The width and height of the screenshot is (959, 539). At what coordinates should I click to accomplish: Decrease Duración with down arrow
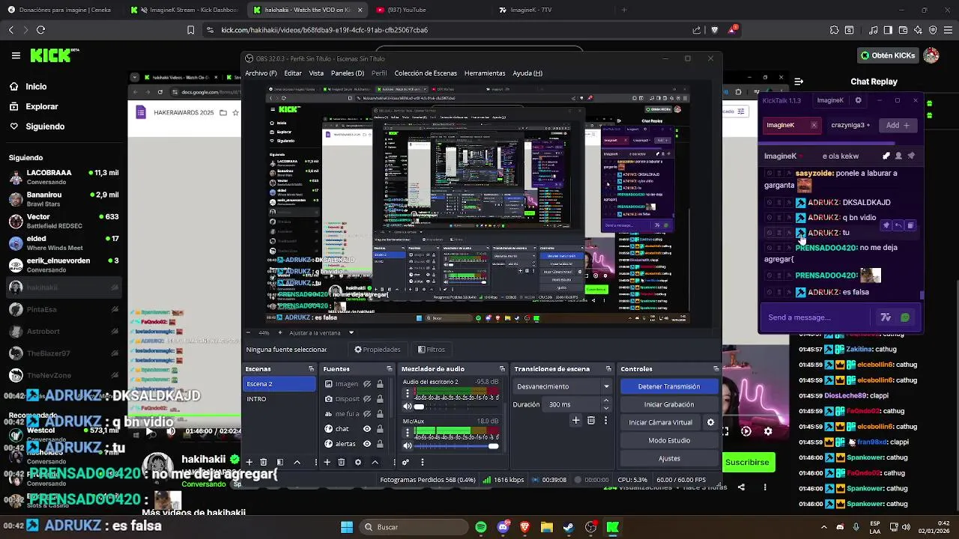pyautogui.click(x=606, y=408)
